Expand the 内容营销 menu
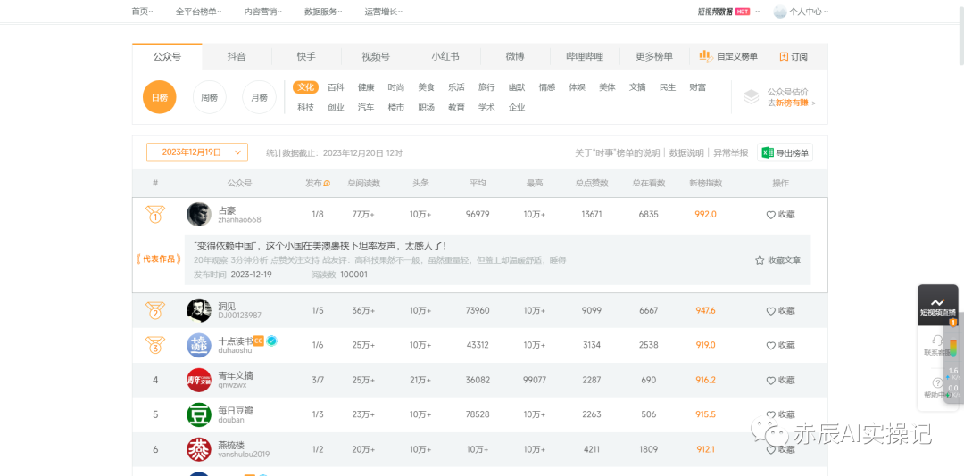Image resolution: width=964 pixels, height=476 pixels. [x=263, y=11]
